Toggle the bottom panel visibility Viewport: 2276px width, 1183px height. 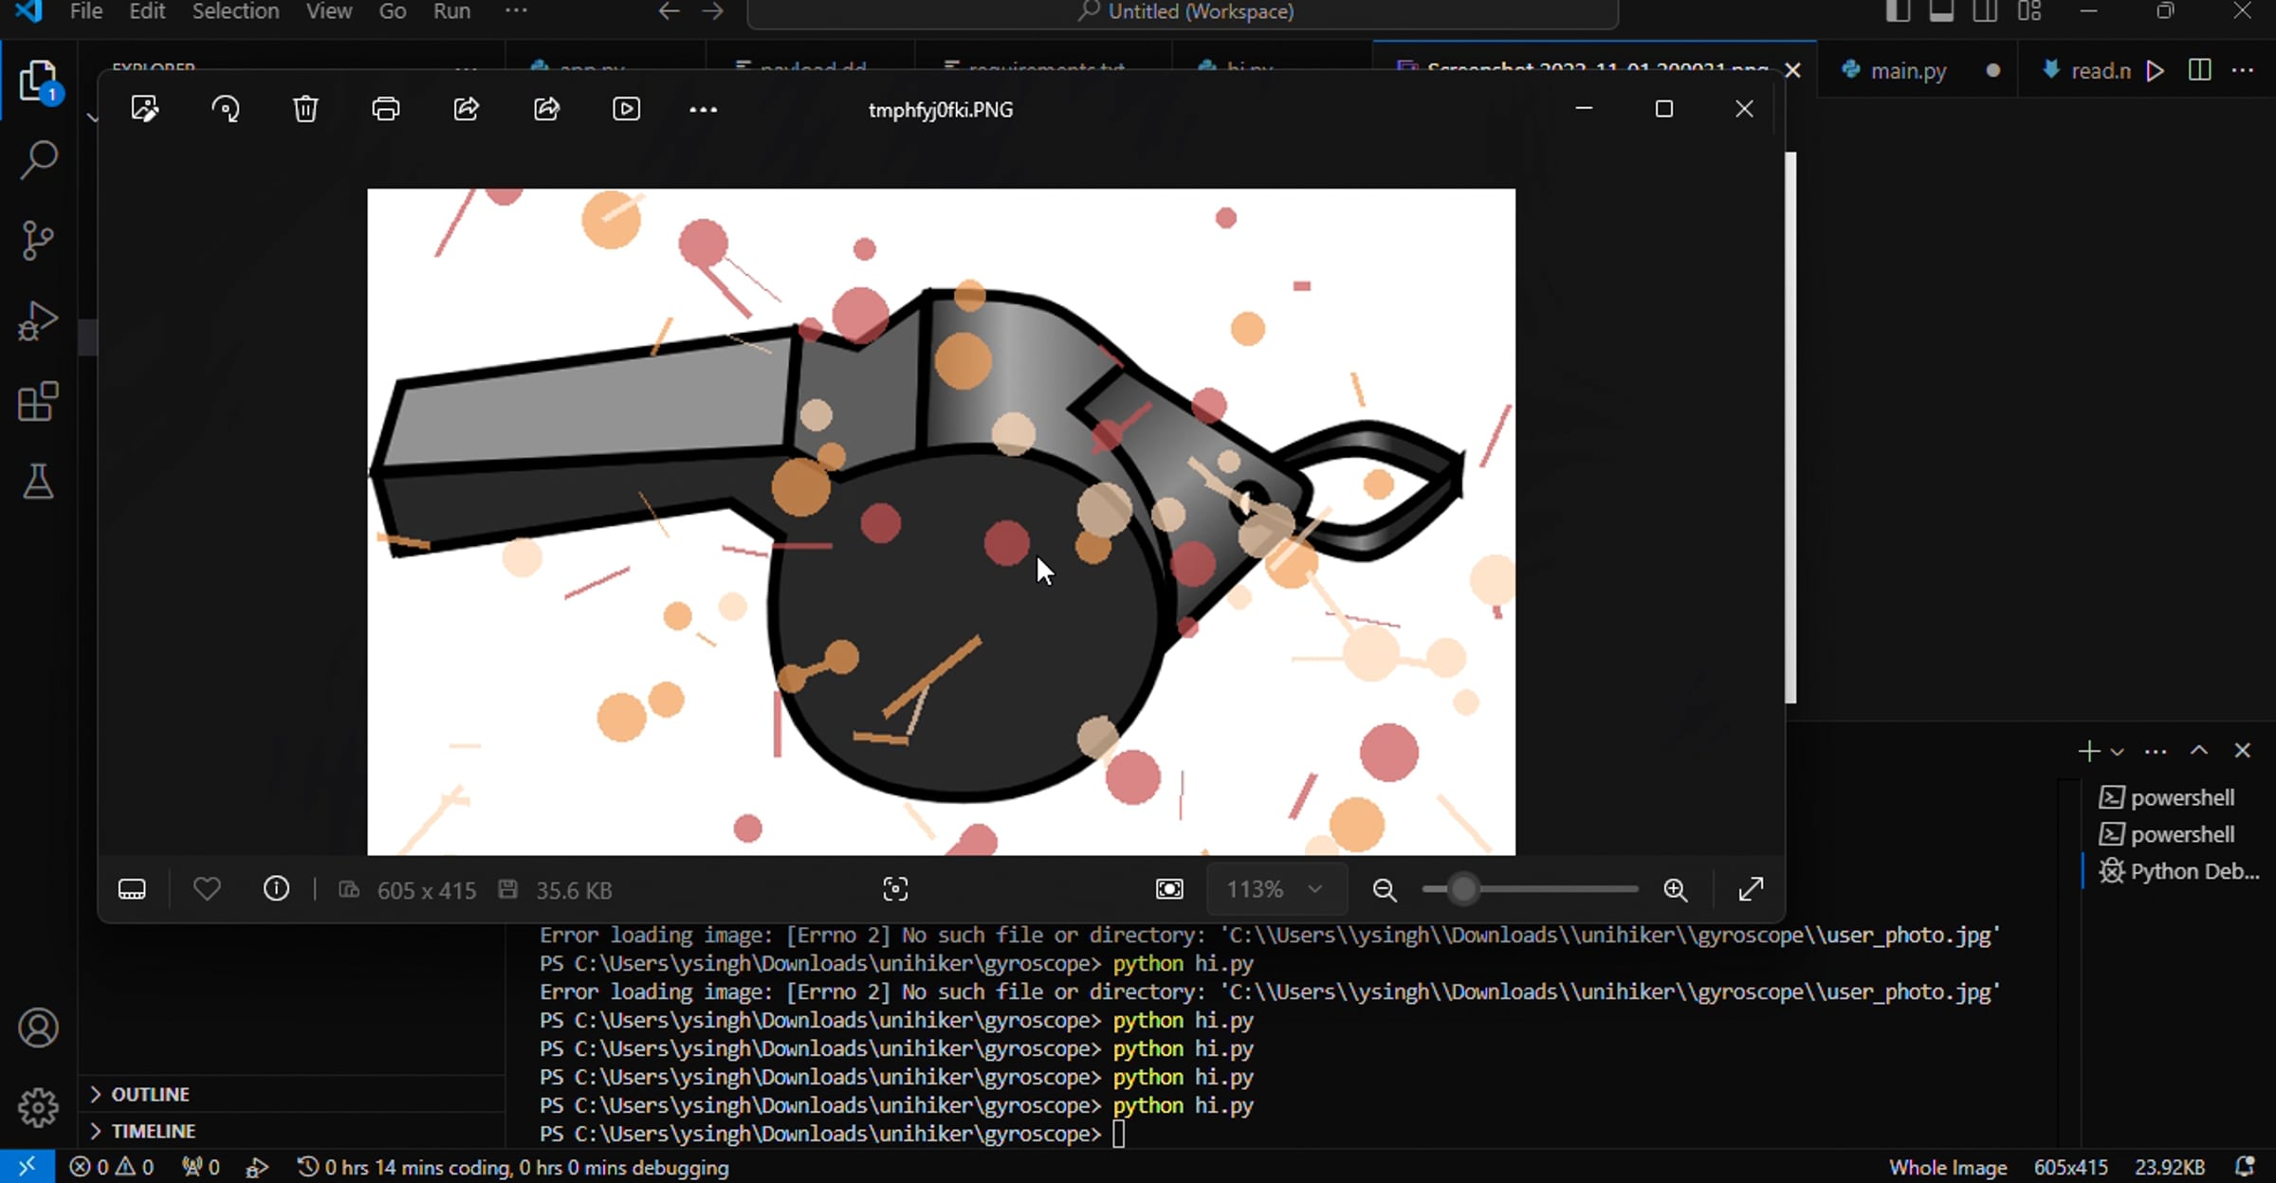pos(1941,11)
